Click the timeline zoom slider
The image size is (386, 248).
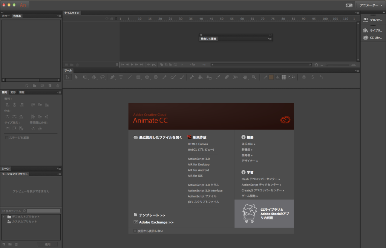pyautogui.click(x=338, y=65)
